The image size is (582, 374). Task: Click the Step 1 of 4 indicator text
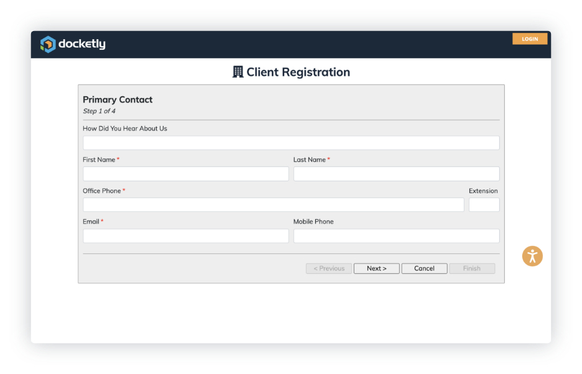pos(99,111)
